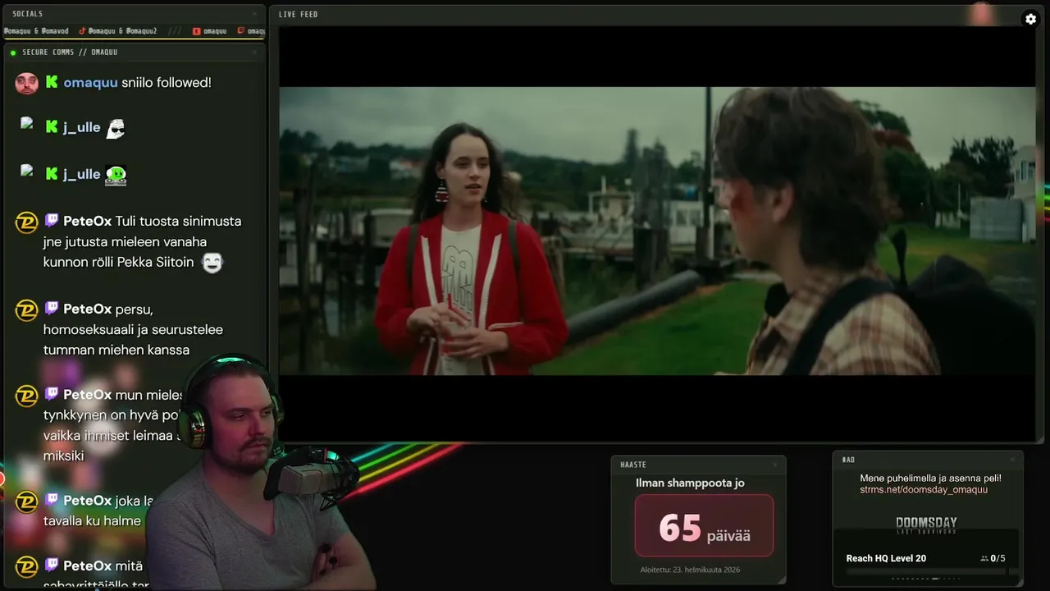Click the HAASTE widget title
This screenshot has height=591, width=1050.
click(632, 465)
